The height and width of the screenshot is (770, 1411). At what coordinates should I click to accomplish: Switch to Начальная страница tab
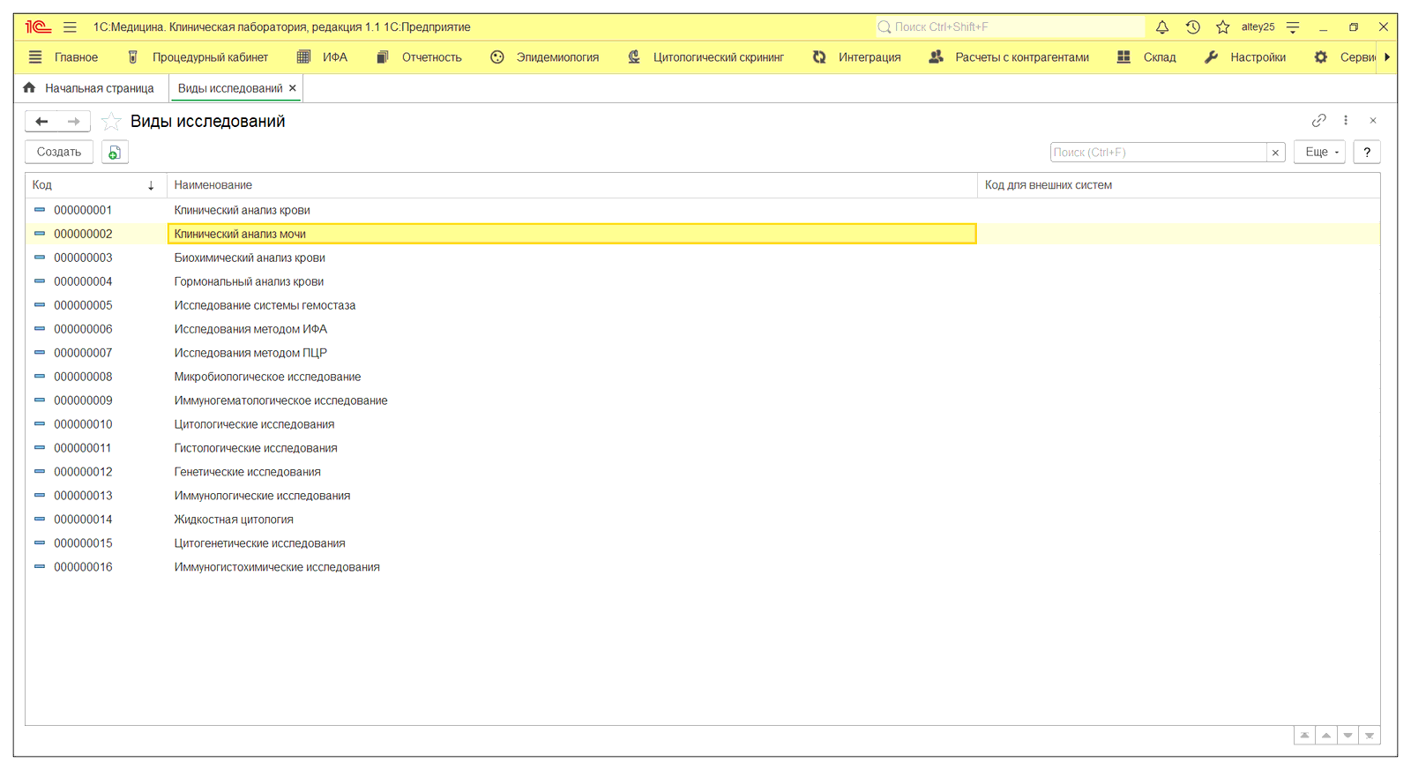click(x=88, y=88)
